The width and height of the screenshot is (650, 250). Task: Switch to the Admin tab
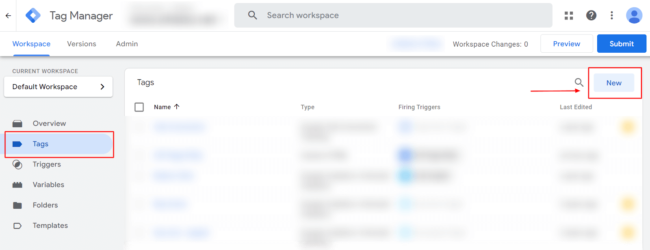click(x=127, y=44)
